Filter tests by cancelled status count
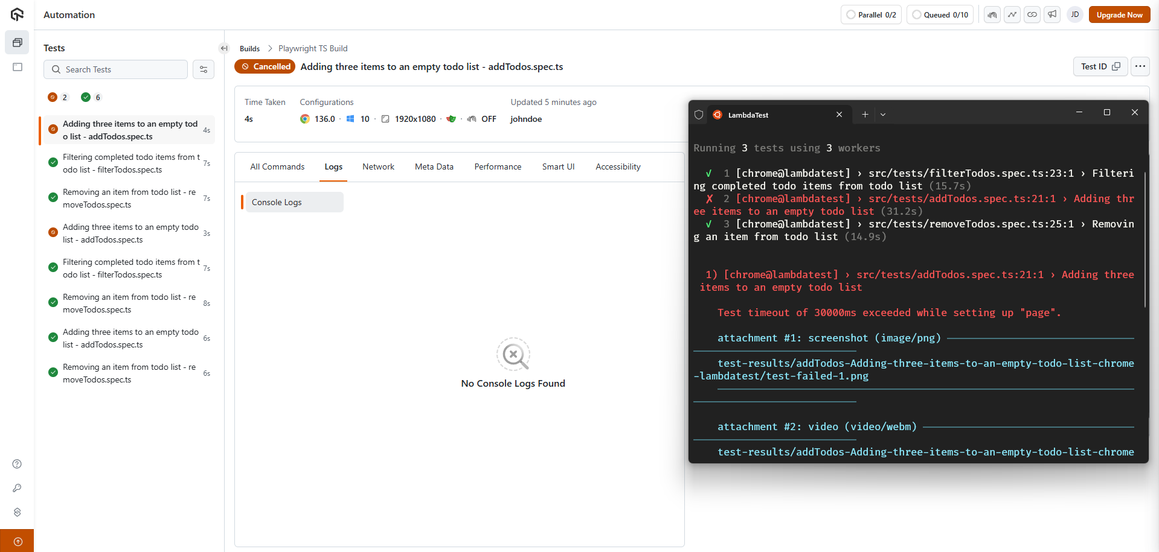This screenshot has height=552, width=1159. 58,97
